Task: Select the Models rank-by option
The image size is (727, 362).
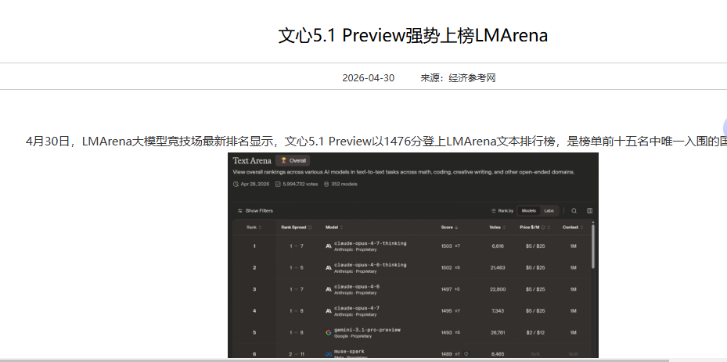Action: [528, 211]
